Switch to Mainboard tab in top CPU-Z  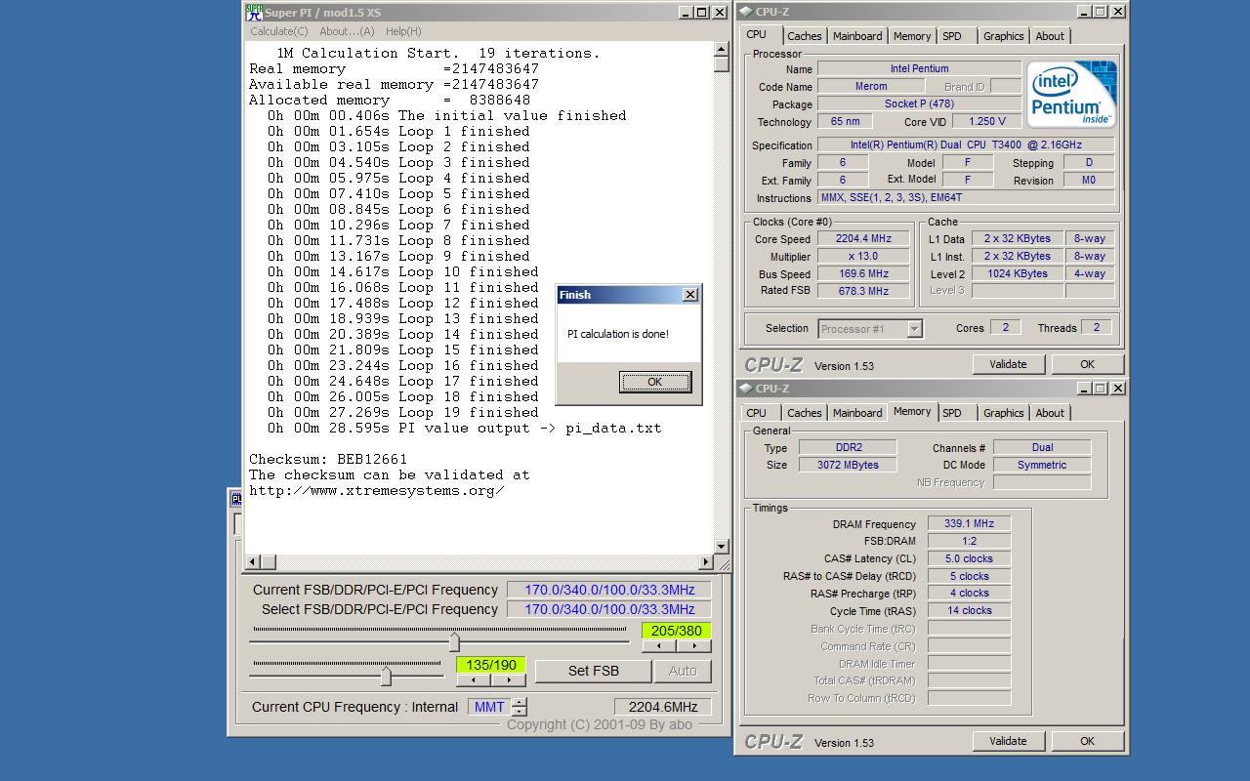(x=857, y=36)
